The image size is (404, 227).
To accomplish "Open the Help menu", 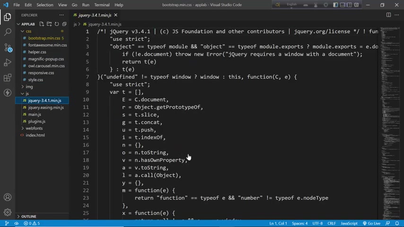I will (x=119, y=5).
